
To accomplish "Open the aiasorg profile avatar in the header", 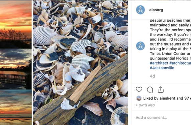I will click(x=140, y=10).
